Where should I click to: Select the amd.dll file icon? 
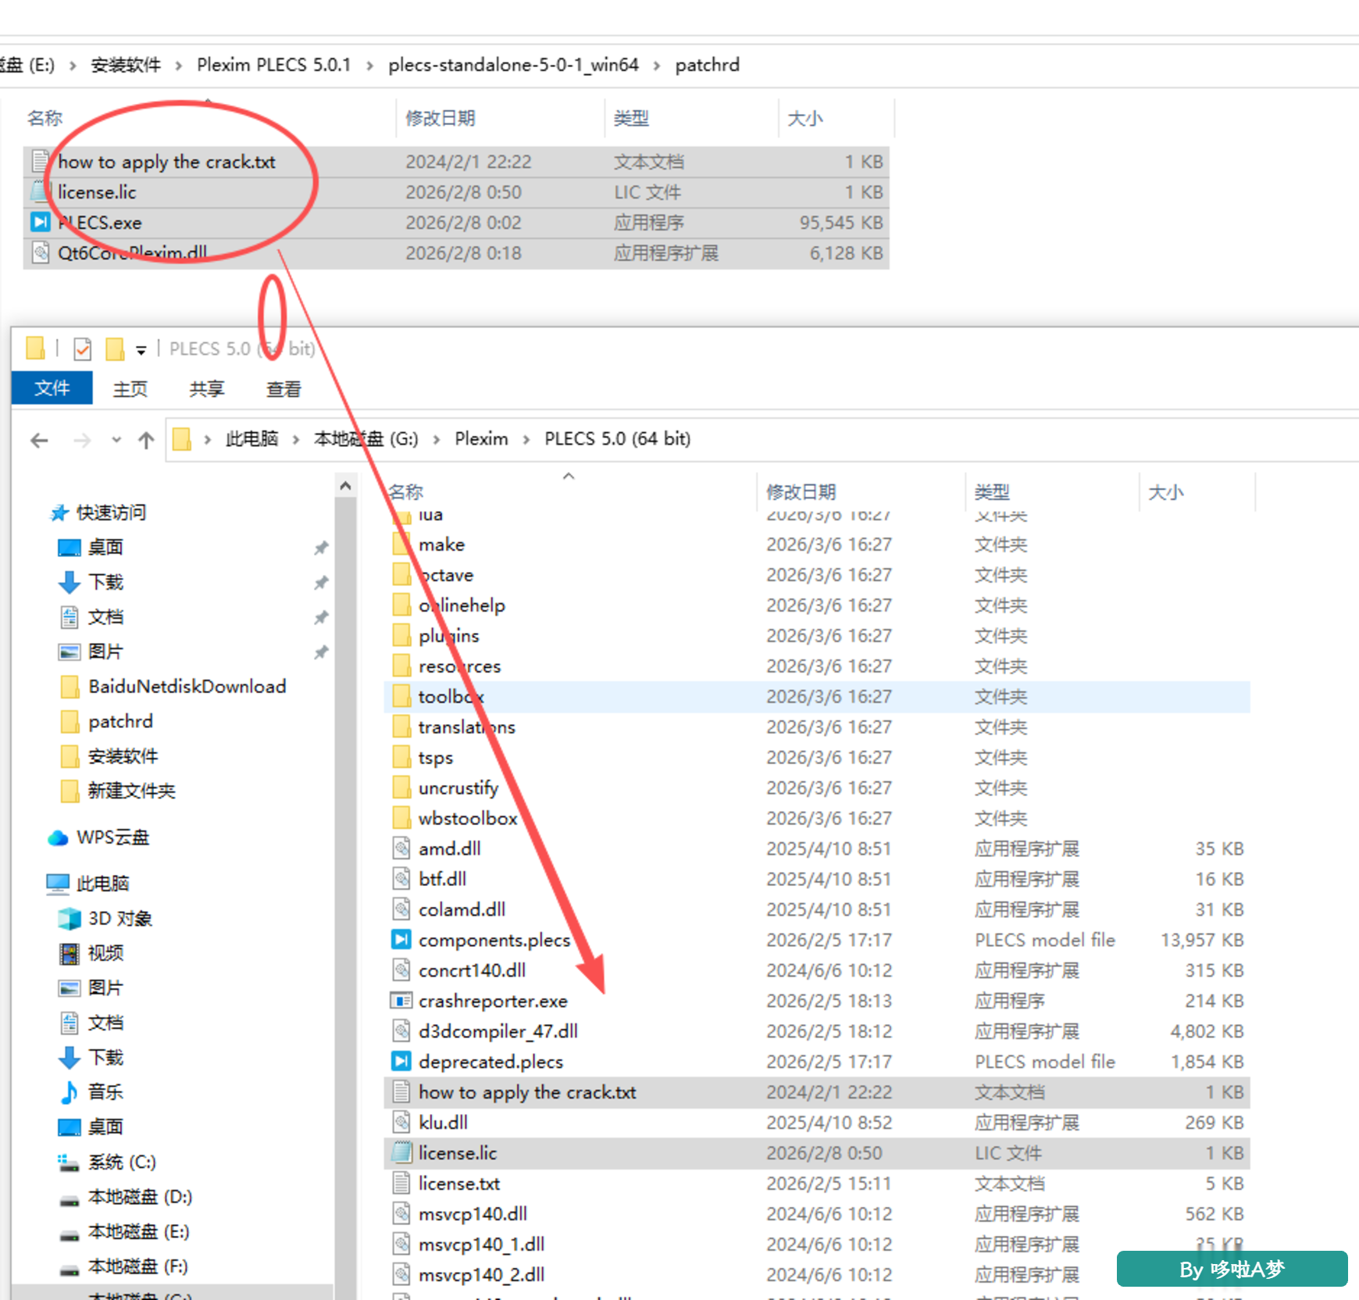tap(401, 848)
